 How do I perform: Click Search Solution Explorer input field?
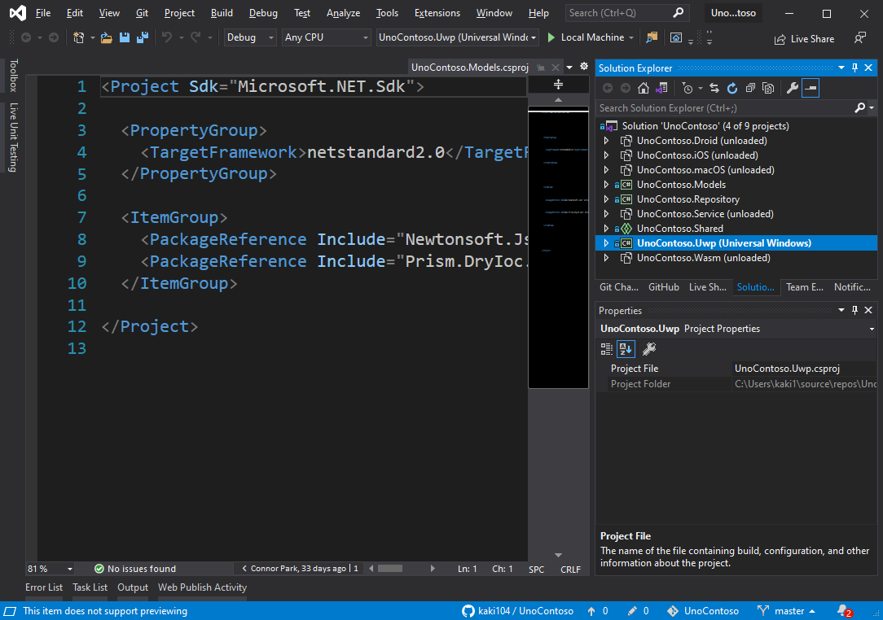click(x=725, y=107)
